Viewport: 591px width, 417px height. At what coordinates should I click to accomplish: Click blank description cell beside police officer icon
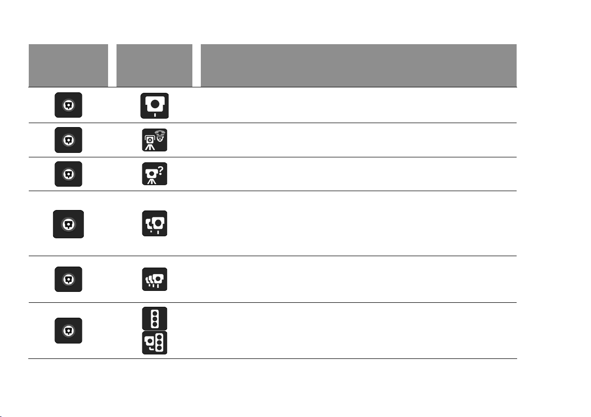click(x=358, y=140)
